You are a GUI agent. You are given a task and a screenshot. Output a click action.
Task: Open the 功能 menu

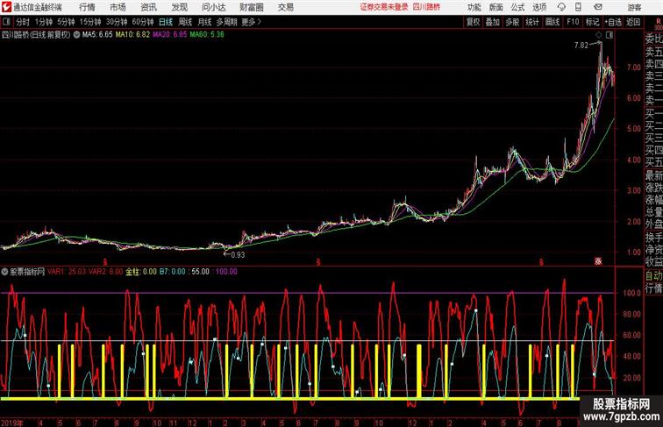pyautogui.click(x=474, y=7)
